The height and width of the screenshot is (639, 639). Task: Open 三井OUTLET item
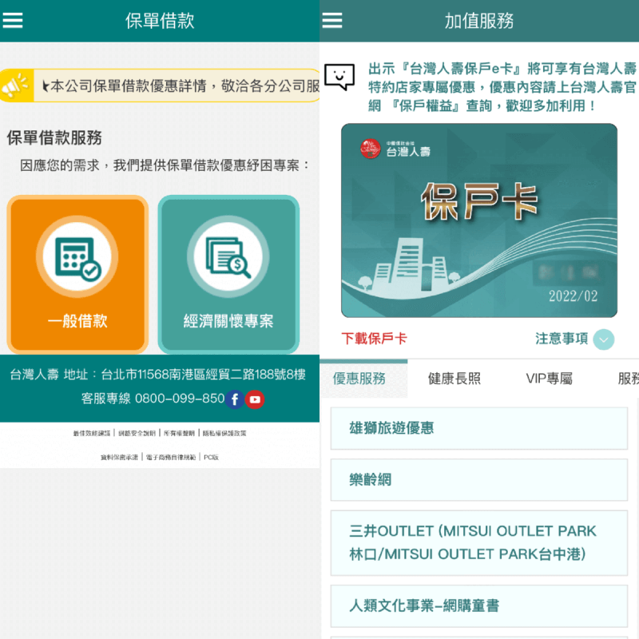[478, 543]
